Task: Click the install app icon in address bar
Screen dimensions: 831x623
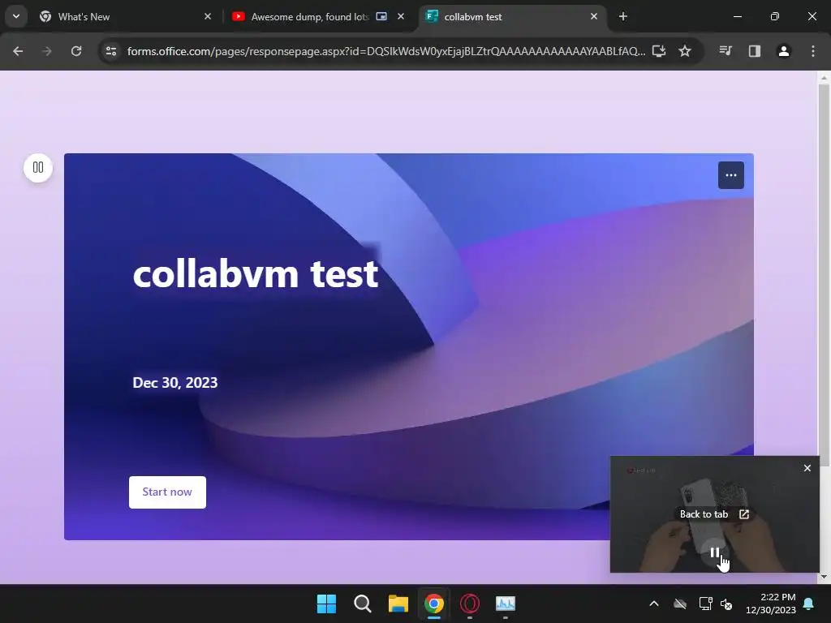Action: pos(659,51)
